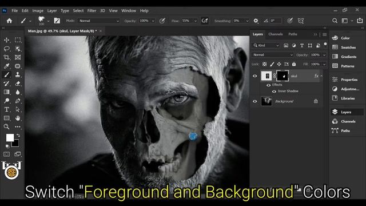366x206 pixels.
Task: Open the File menu
Action: (14, 11)
